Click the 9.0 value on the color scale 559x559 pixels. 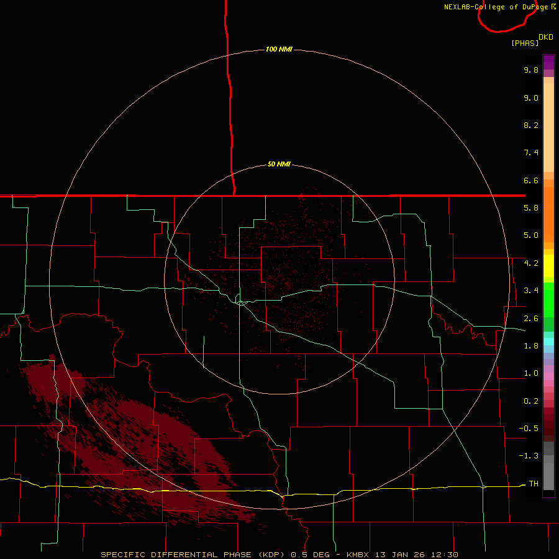[x=531, y=98]
